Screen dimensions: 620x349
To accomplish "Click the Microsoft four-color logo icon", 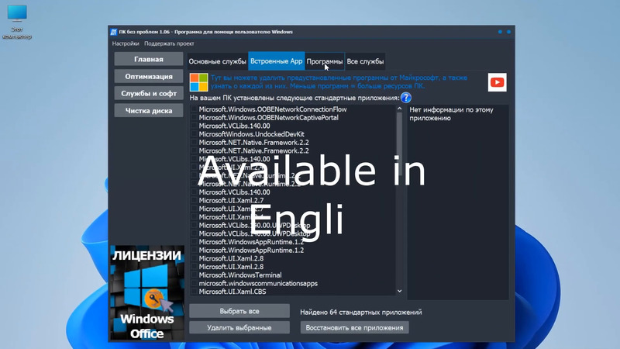I will click(199, 82).
